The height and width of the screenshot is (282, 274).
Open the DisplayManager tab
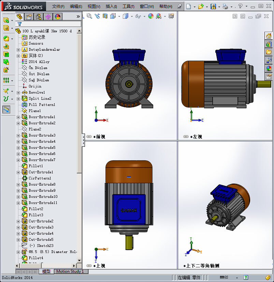click(58, 17)
